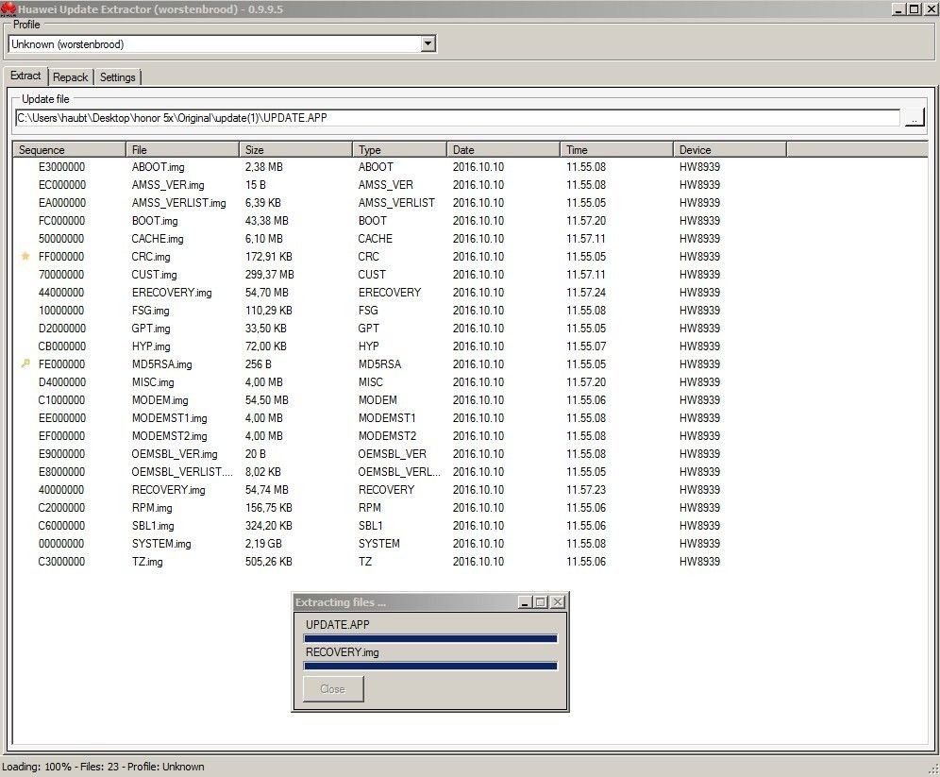Click the 505,26 KB size cell
940x777 pixels.
pos(269,562)
